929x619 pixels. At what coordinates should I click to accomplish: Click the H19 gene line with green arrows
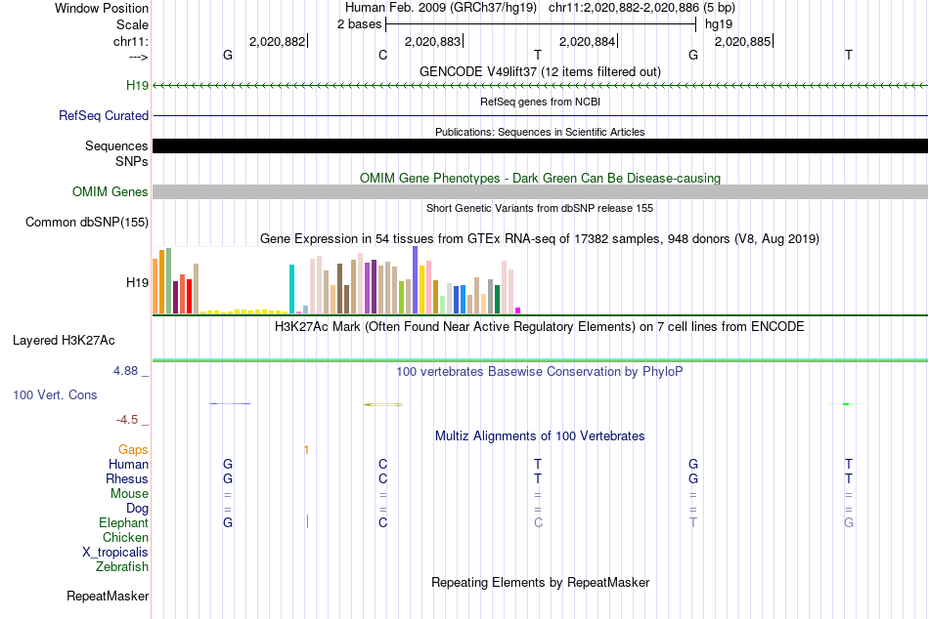click(540, 86)
